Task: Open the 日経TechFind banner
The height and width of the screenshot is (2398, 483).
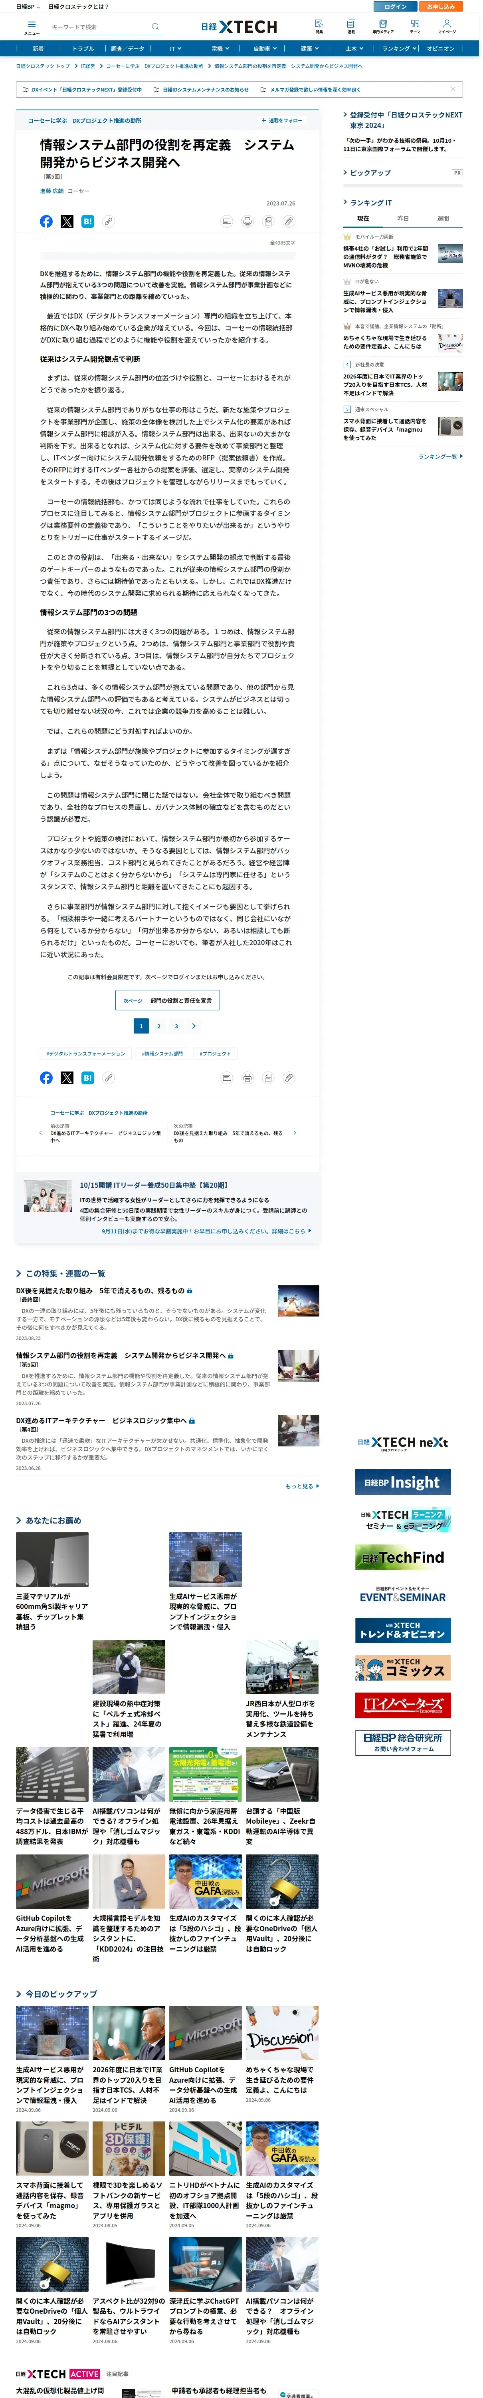Action: [403, 1558]
